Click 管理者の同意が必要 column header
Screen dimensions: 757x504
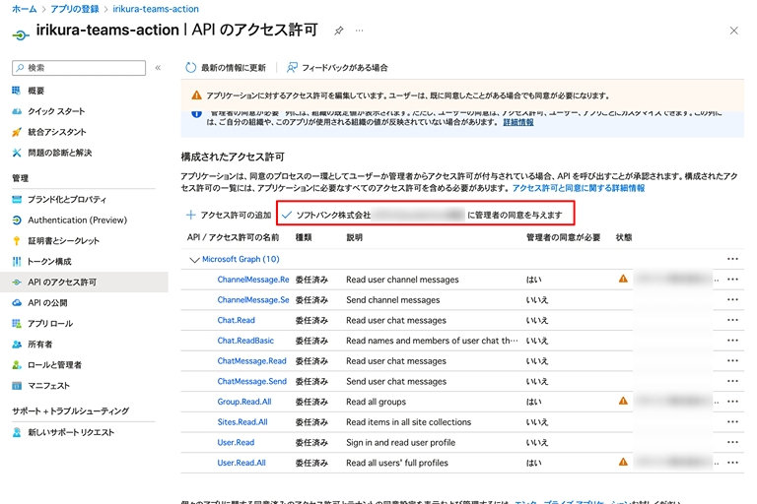coord(563,237)
